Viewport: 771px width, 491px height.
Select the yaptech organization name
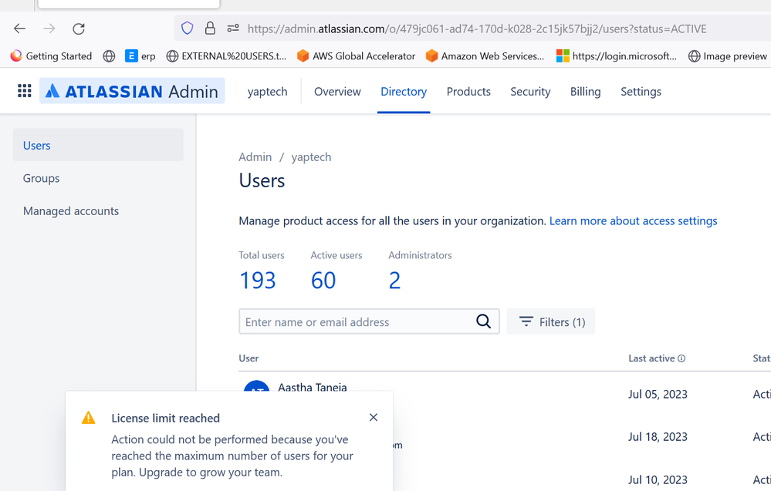click(x=268, y=91)
